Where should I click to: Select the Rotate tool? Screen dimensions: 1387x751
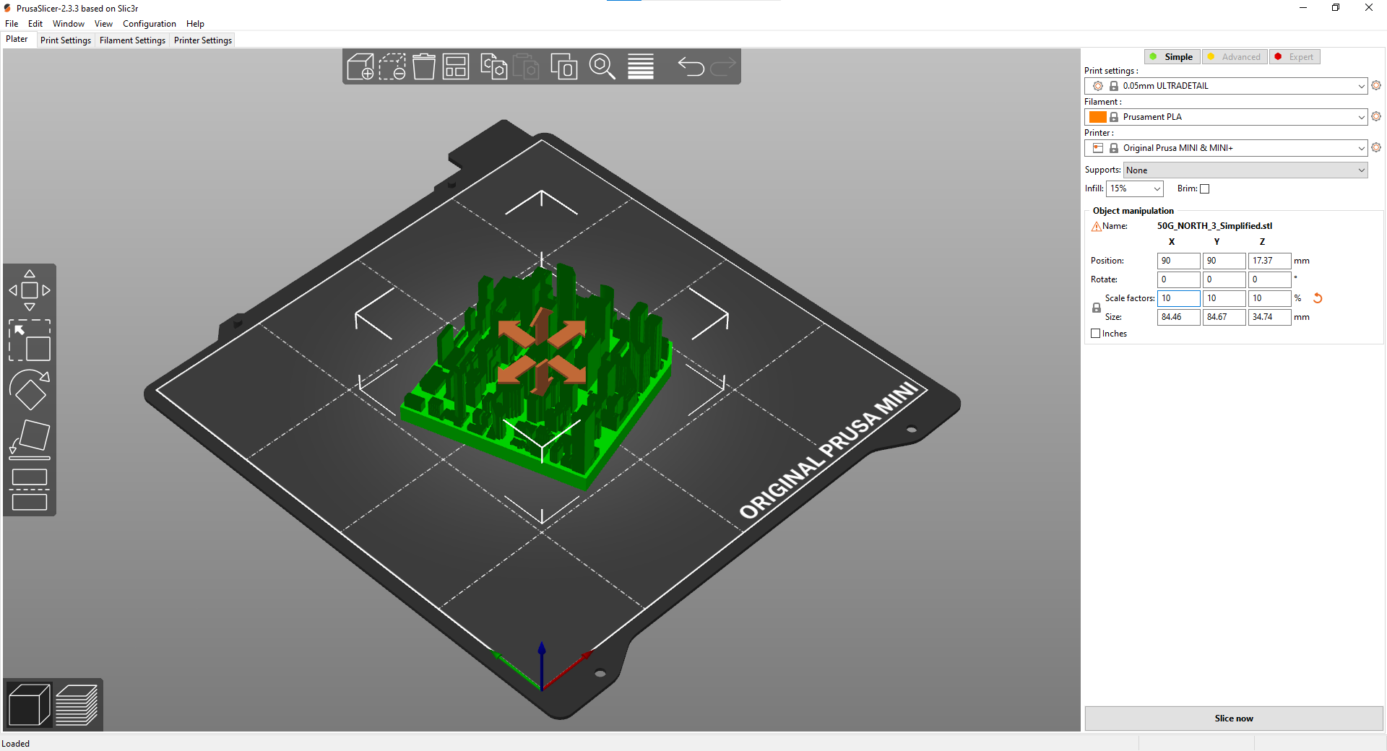tap(30, 390)
